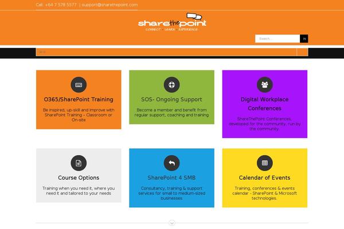Click the arrow at the navigation bar's right end
This screenshot has width=344, height=229.
click(x=302, y=52)
